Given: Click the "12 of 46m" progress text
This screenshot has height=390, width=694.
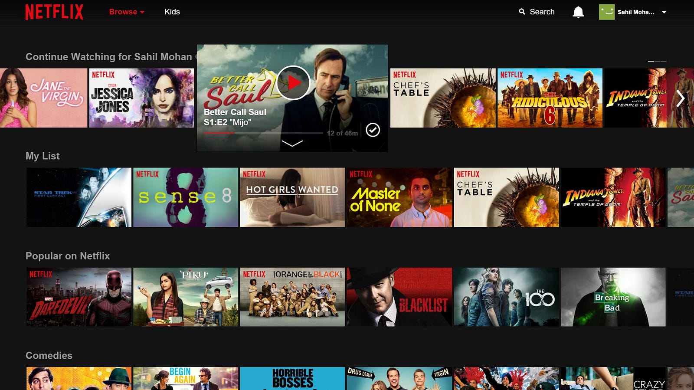Looking at the screenshot, I should tap(342, 133).
